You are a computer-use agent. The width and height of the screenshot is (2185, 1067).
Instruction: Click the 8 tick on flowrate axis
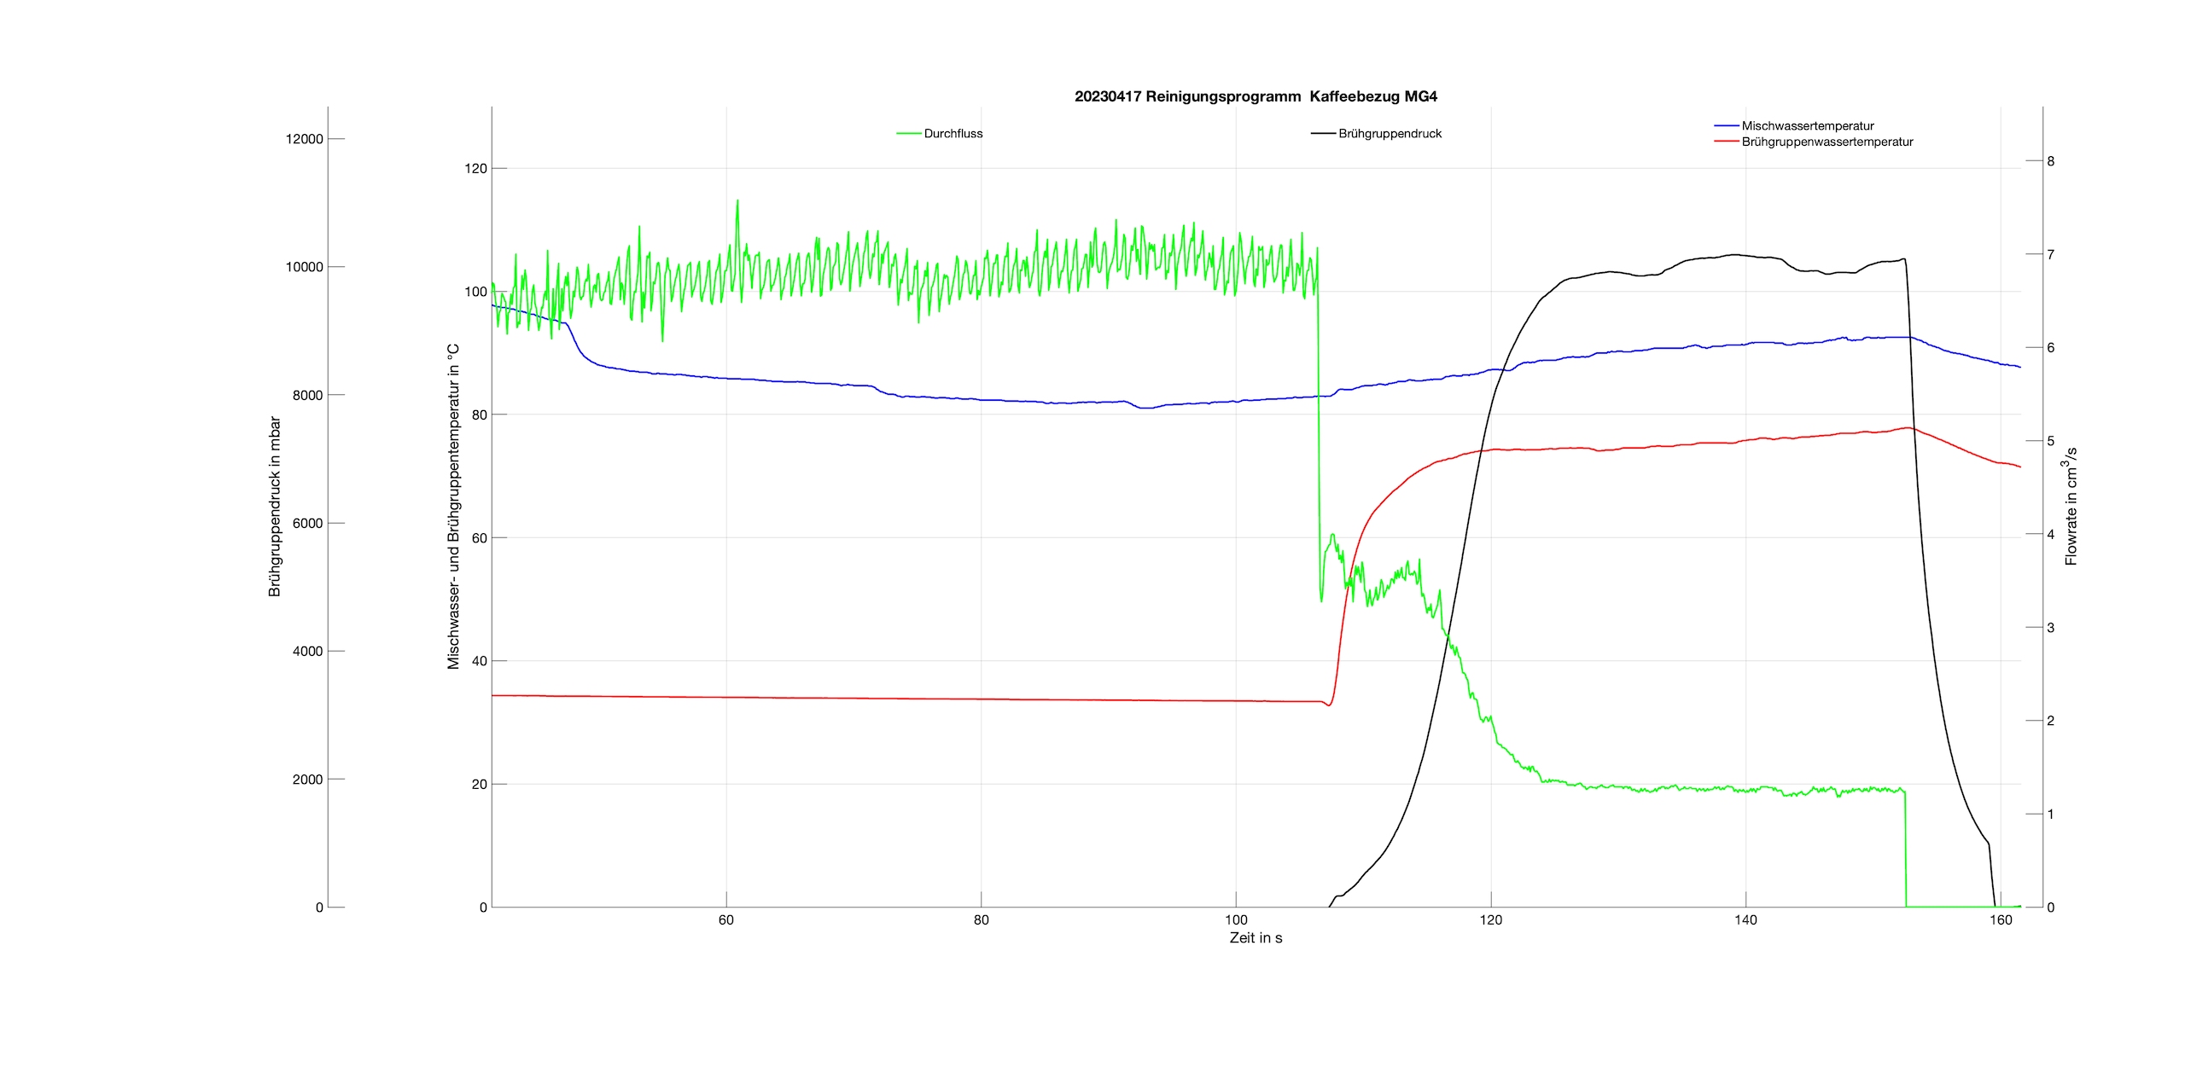tap(2051, 161)
